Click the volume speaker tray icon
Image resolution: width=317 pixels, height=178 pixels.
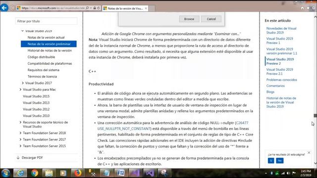click(x=288, y=173)
